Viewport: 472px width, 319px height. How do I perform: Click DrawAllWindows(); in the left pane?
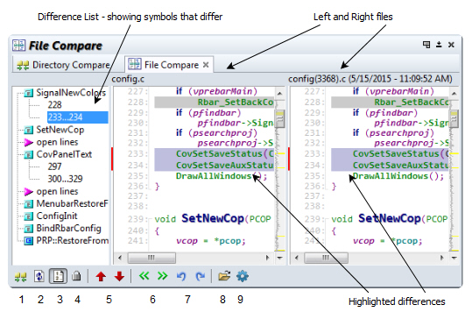(222, 176)
